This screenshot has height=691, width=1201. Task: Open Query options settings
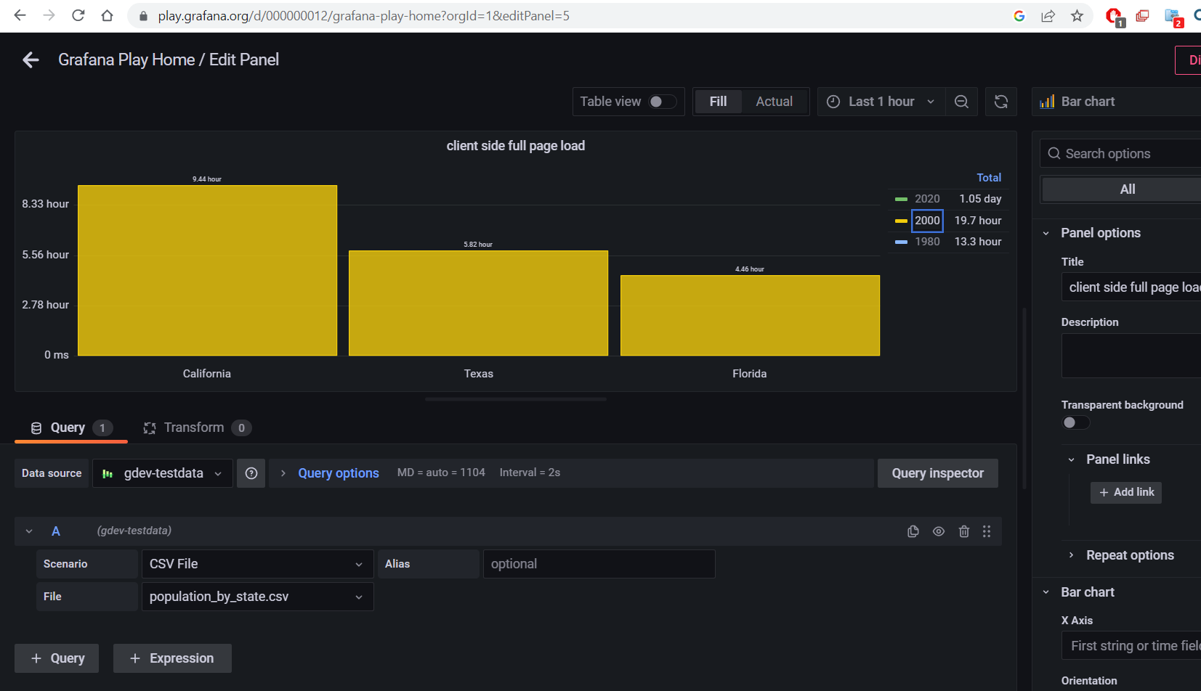338,473
